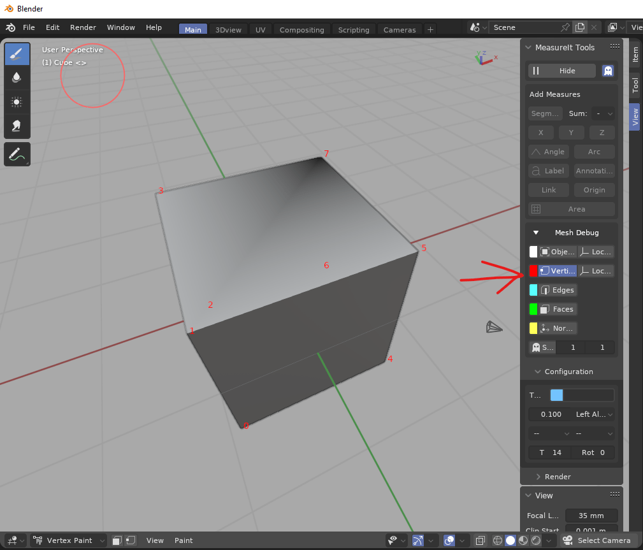Collapse the Mesh Debug section
The image size is (643, 550).
pyautogui.click(x=535, y=233)
